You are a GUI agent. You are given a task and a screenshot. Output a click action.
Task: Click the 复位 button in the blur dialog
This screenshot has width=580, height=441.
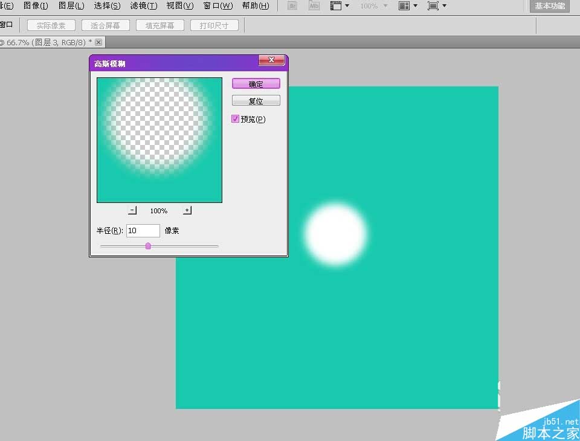click(256, 101)
